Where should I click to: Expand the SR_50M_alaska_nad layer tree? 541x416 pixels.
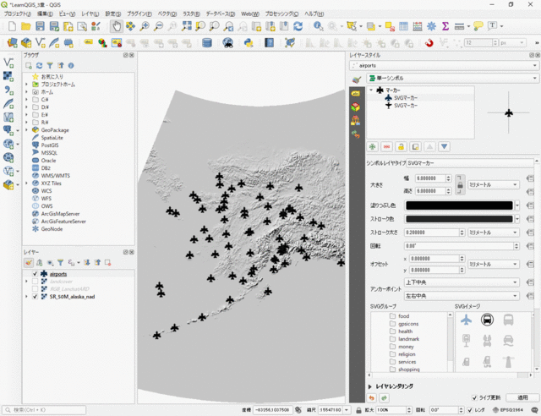point(26,297)
